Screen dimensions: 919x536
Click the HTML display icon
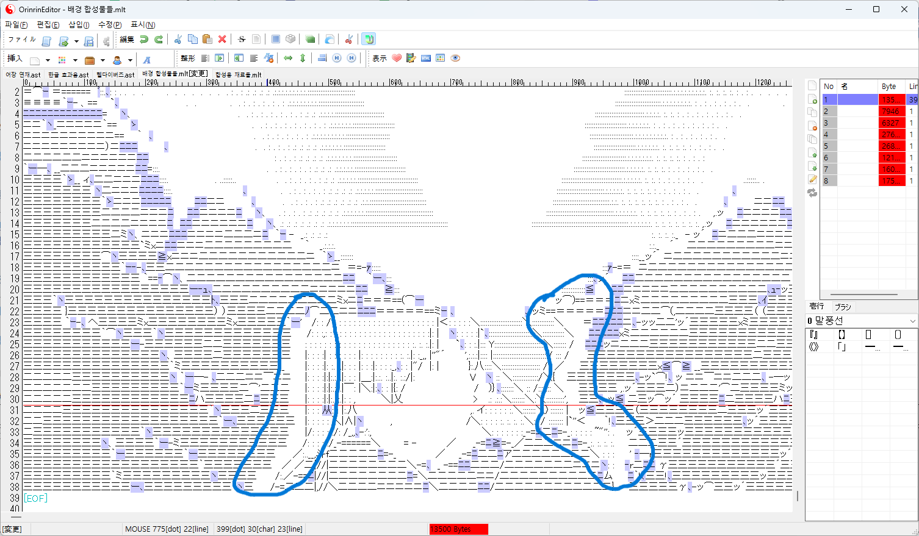point(426,59)
